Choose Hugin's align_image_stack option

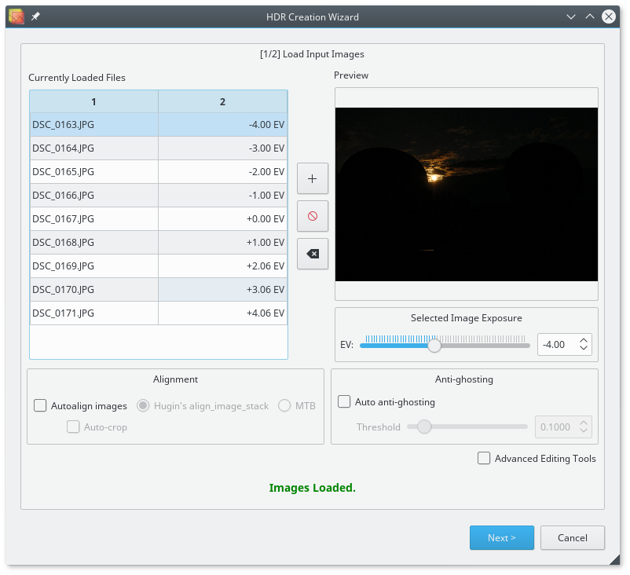tap(142, 405)
